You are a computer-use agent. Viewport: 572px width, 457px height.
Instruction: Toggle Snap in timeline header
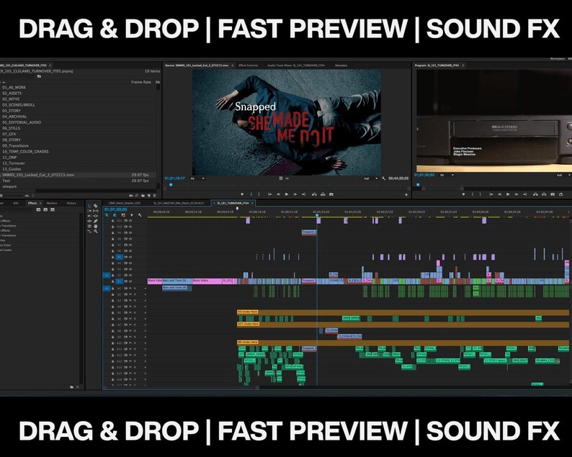115,215
